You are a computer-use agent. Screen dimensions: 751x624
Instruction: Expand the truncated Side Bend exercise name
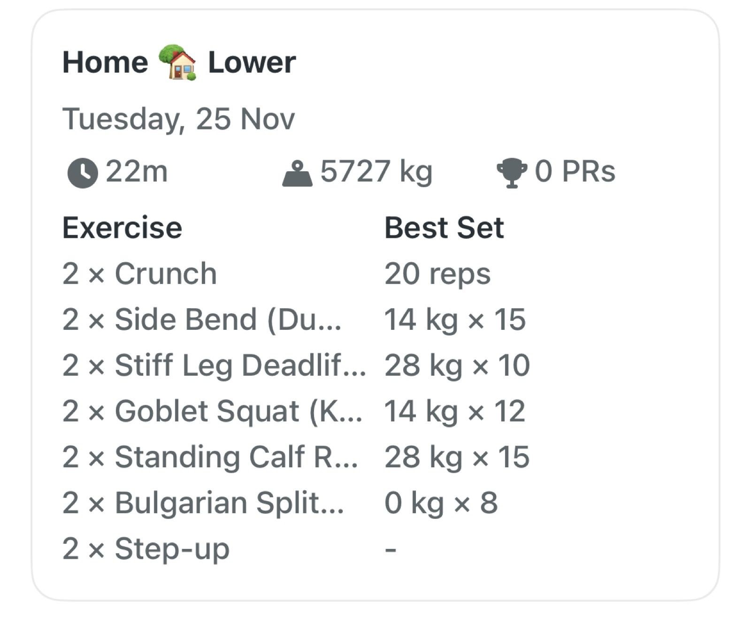[x=202, y=319]
